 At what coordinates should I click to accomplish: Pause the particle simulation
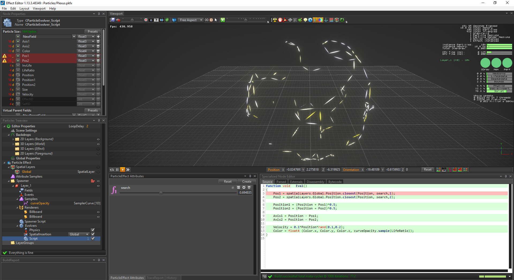[x=117, y=170]
